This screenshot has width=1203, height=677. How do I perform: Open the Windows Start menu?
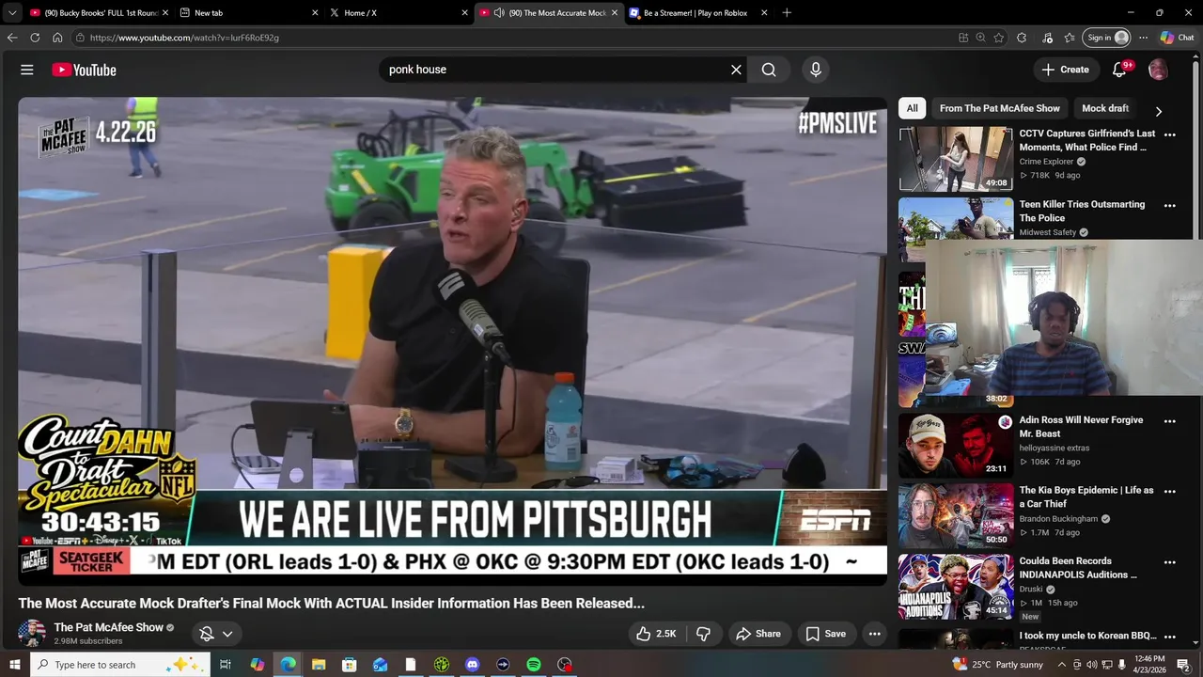point(14,665)
